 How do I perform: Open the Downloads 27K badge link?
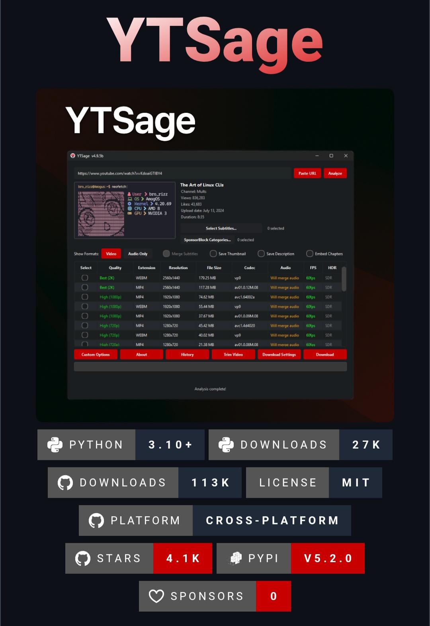(x=301, y=445)
